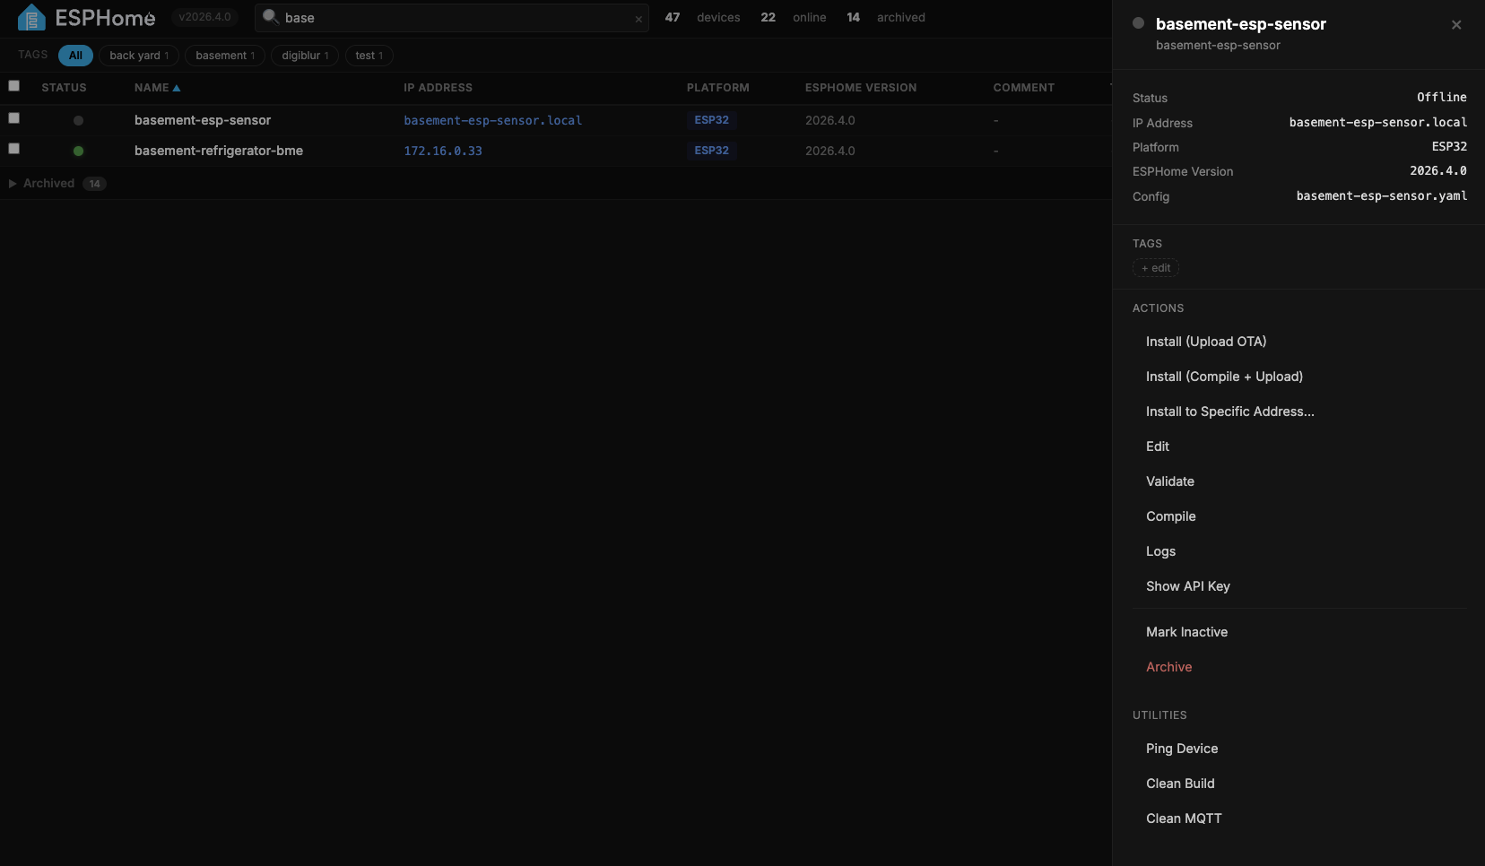Click the Status column header
The image size is (1485, 866).
point(64,88)
